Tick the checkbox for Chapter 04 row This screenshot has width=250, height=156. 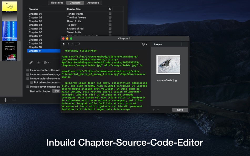click(110, 25)
